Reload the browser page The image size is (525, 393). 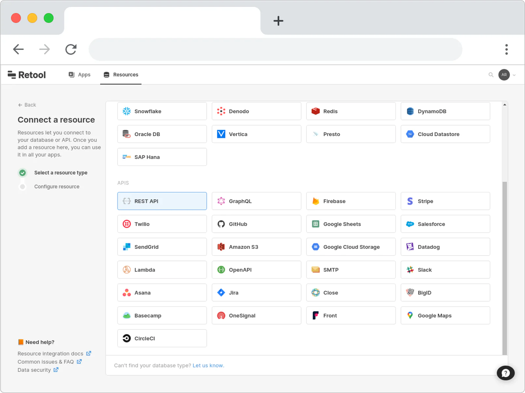[71, 49]
